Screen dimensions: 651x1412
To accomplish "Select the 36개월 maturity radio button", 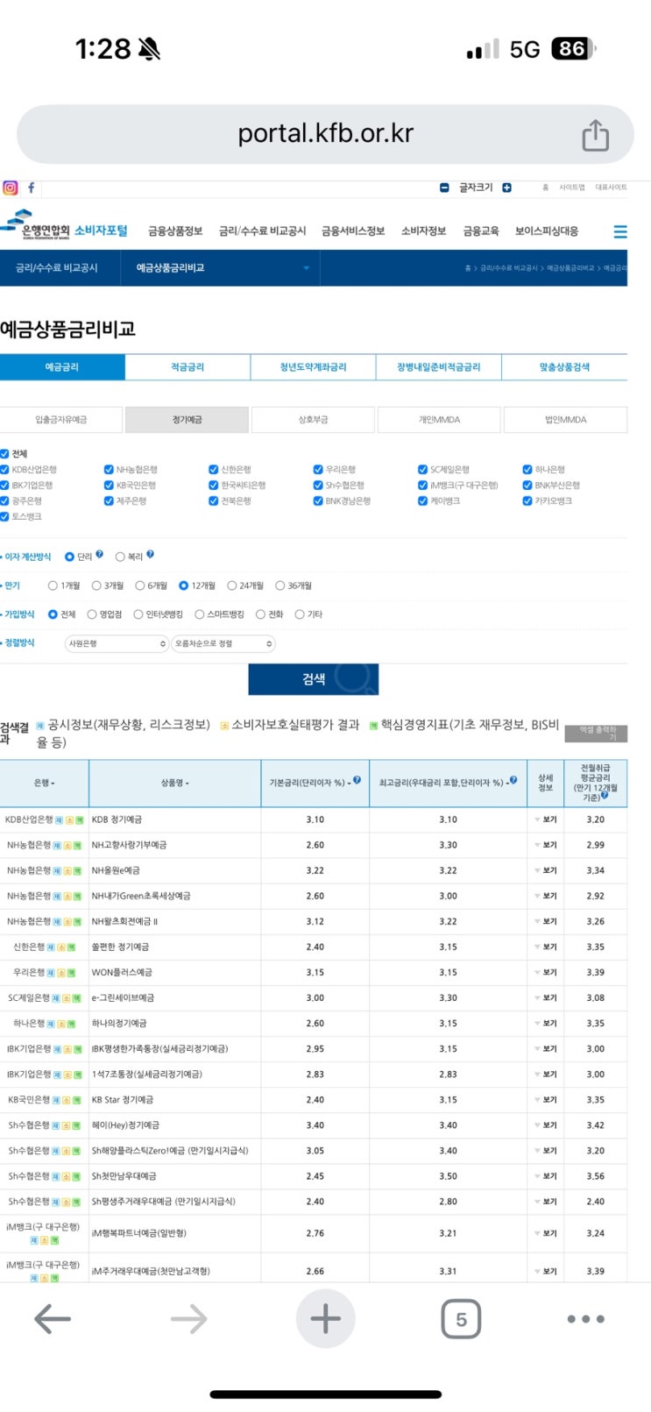I will pos(280,585).
